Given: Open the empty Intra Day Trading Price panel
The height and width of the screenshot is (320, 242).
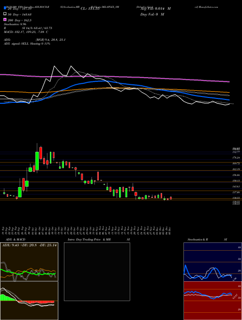Looking at the screenshot, I should (x=97, y=272).
